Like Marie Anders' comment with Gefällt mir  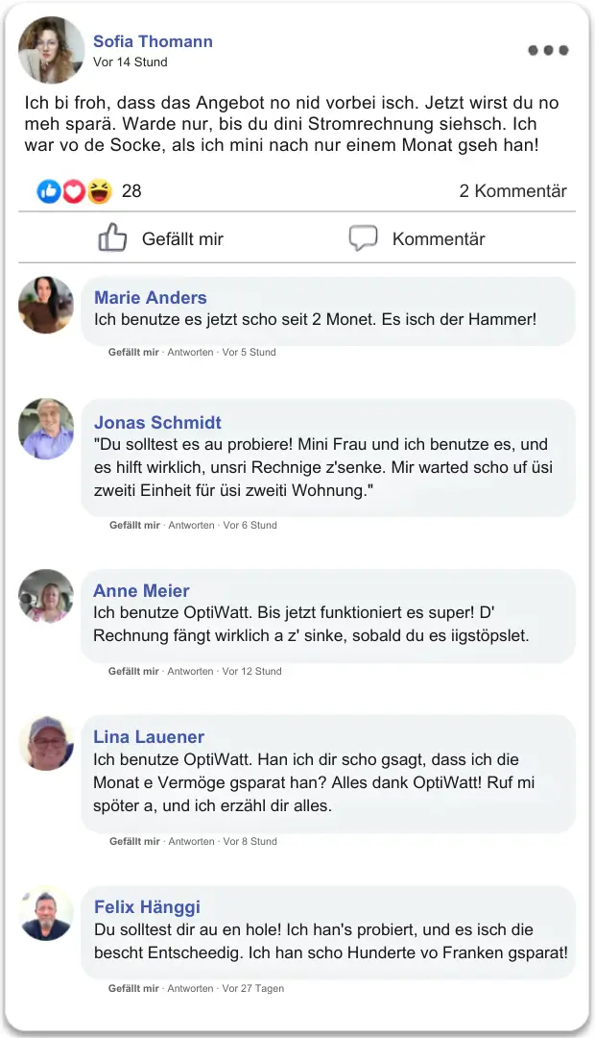[x=133, y=352]
